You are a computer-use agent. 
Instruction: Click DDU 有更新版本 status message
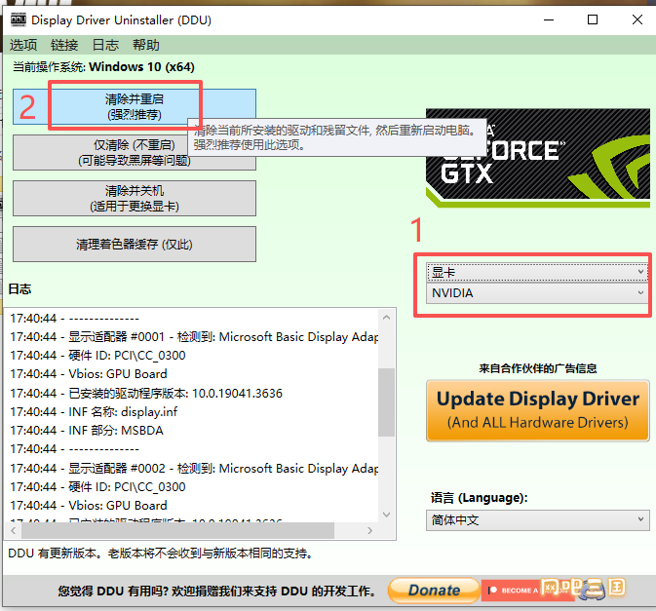click(x=160, y=554)
